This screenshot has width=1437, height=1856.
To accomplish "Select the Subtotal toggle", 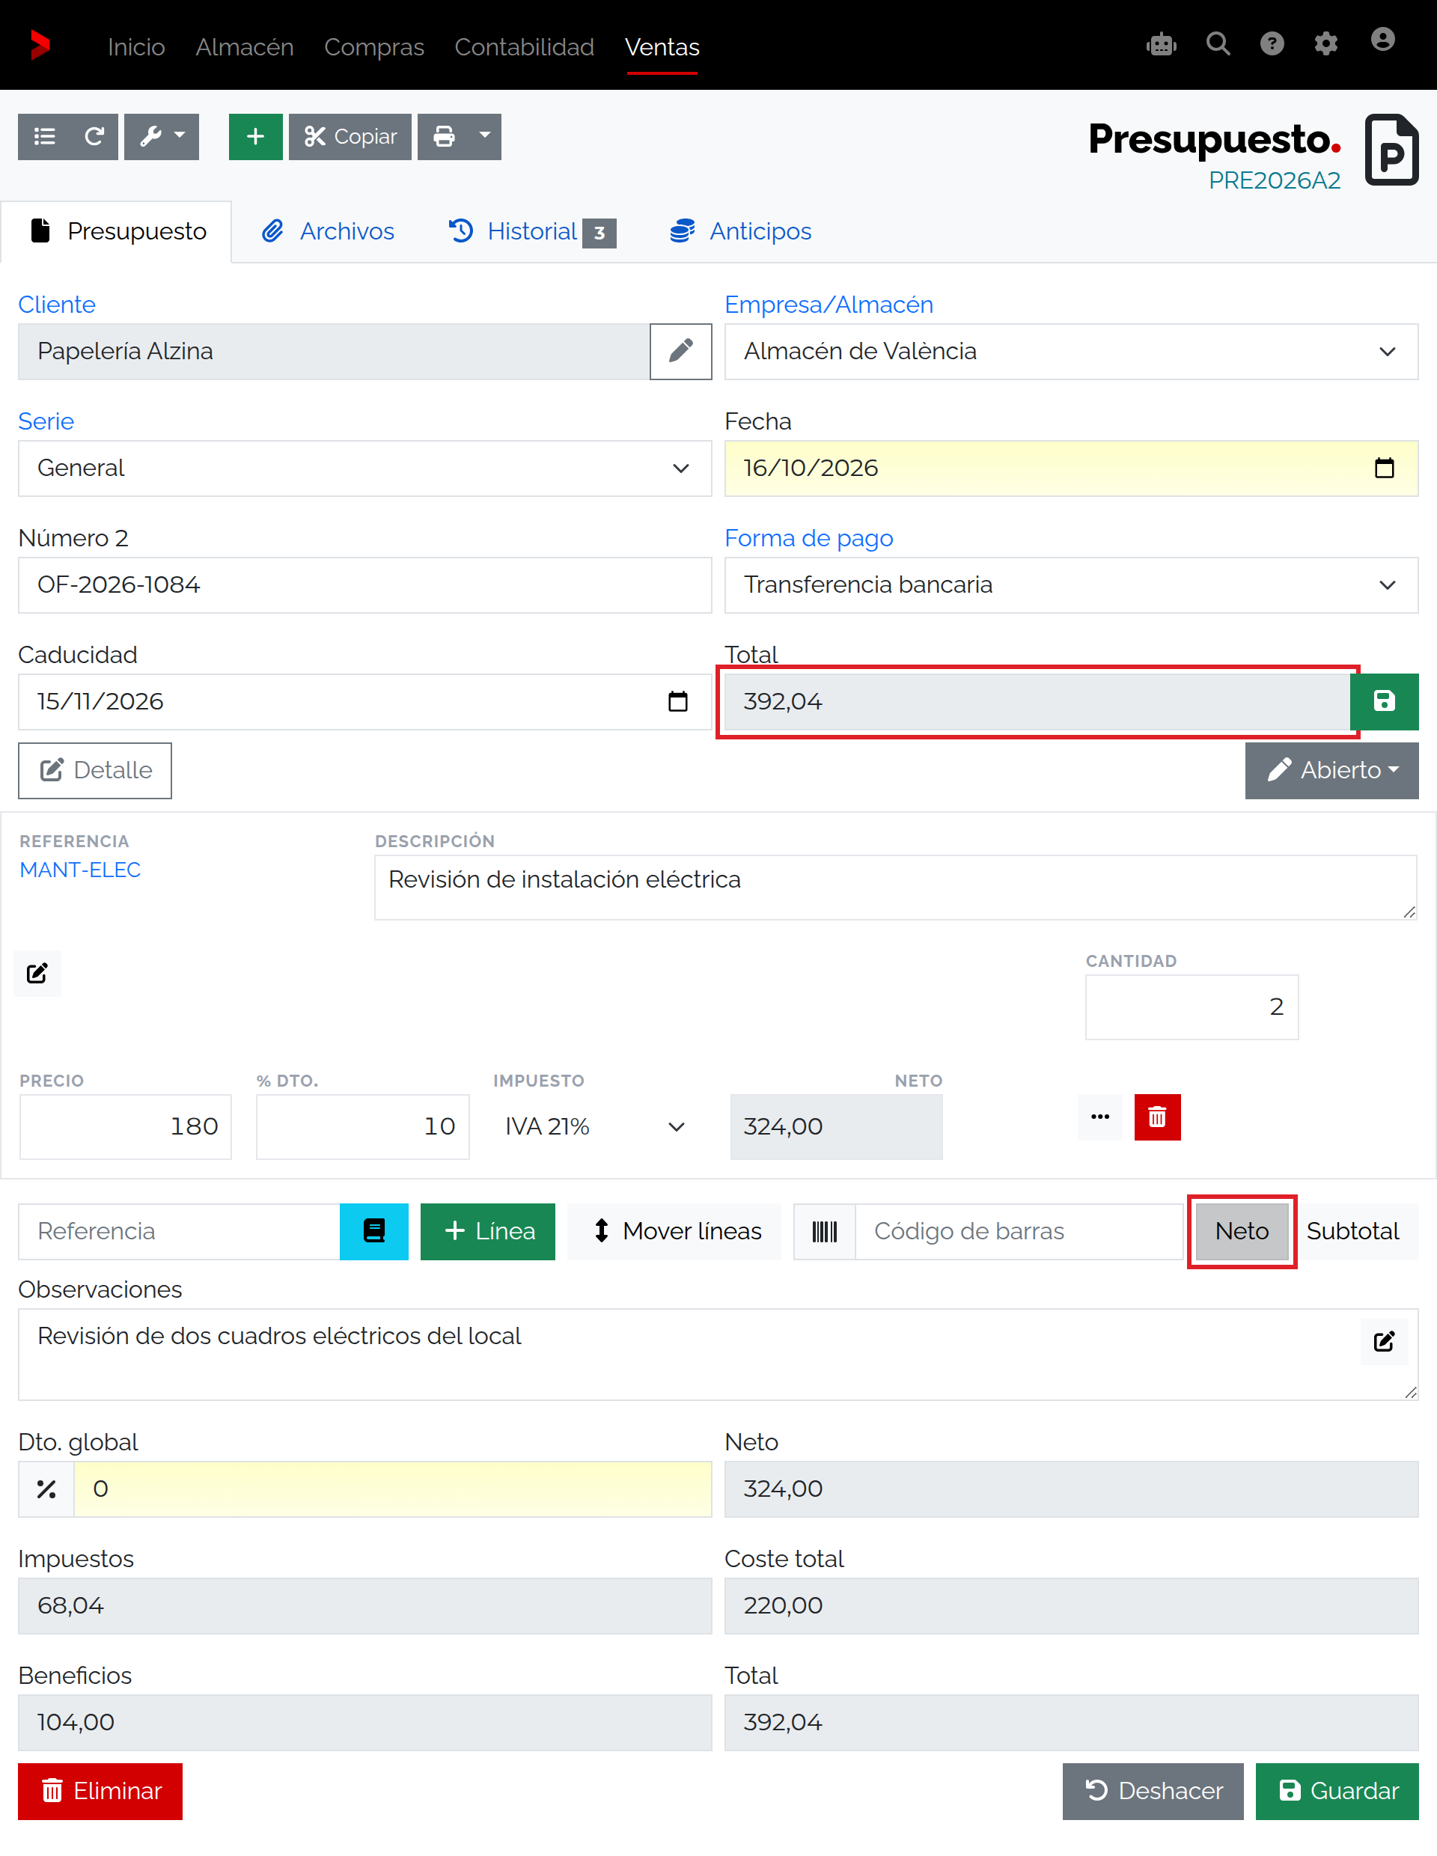I will [1353, 1231].
